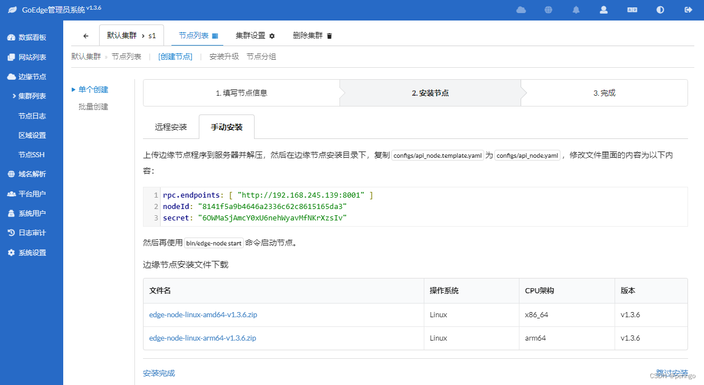704x385 pixels.
Task: Click the version text v1.3.6 beside the title
Action: (x=94, y=7)
